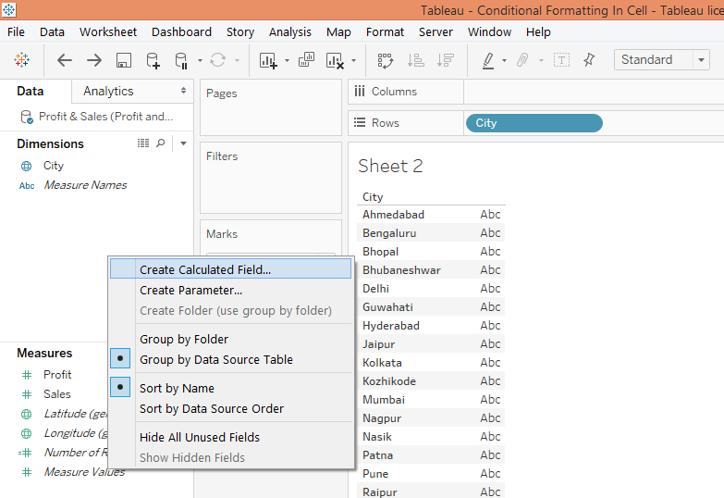724x498 pixels.
Task: Click the Swap Rows and Columns icon
Action: click(386, 60)
